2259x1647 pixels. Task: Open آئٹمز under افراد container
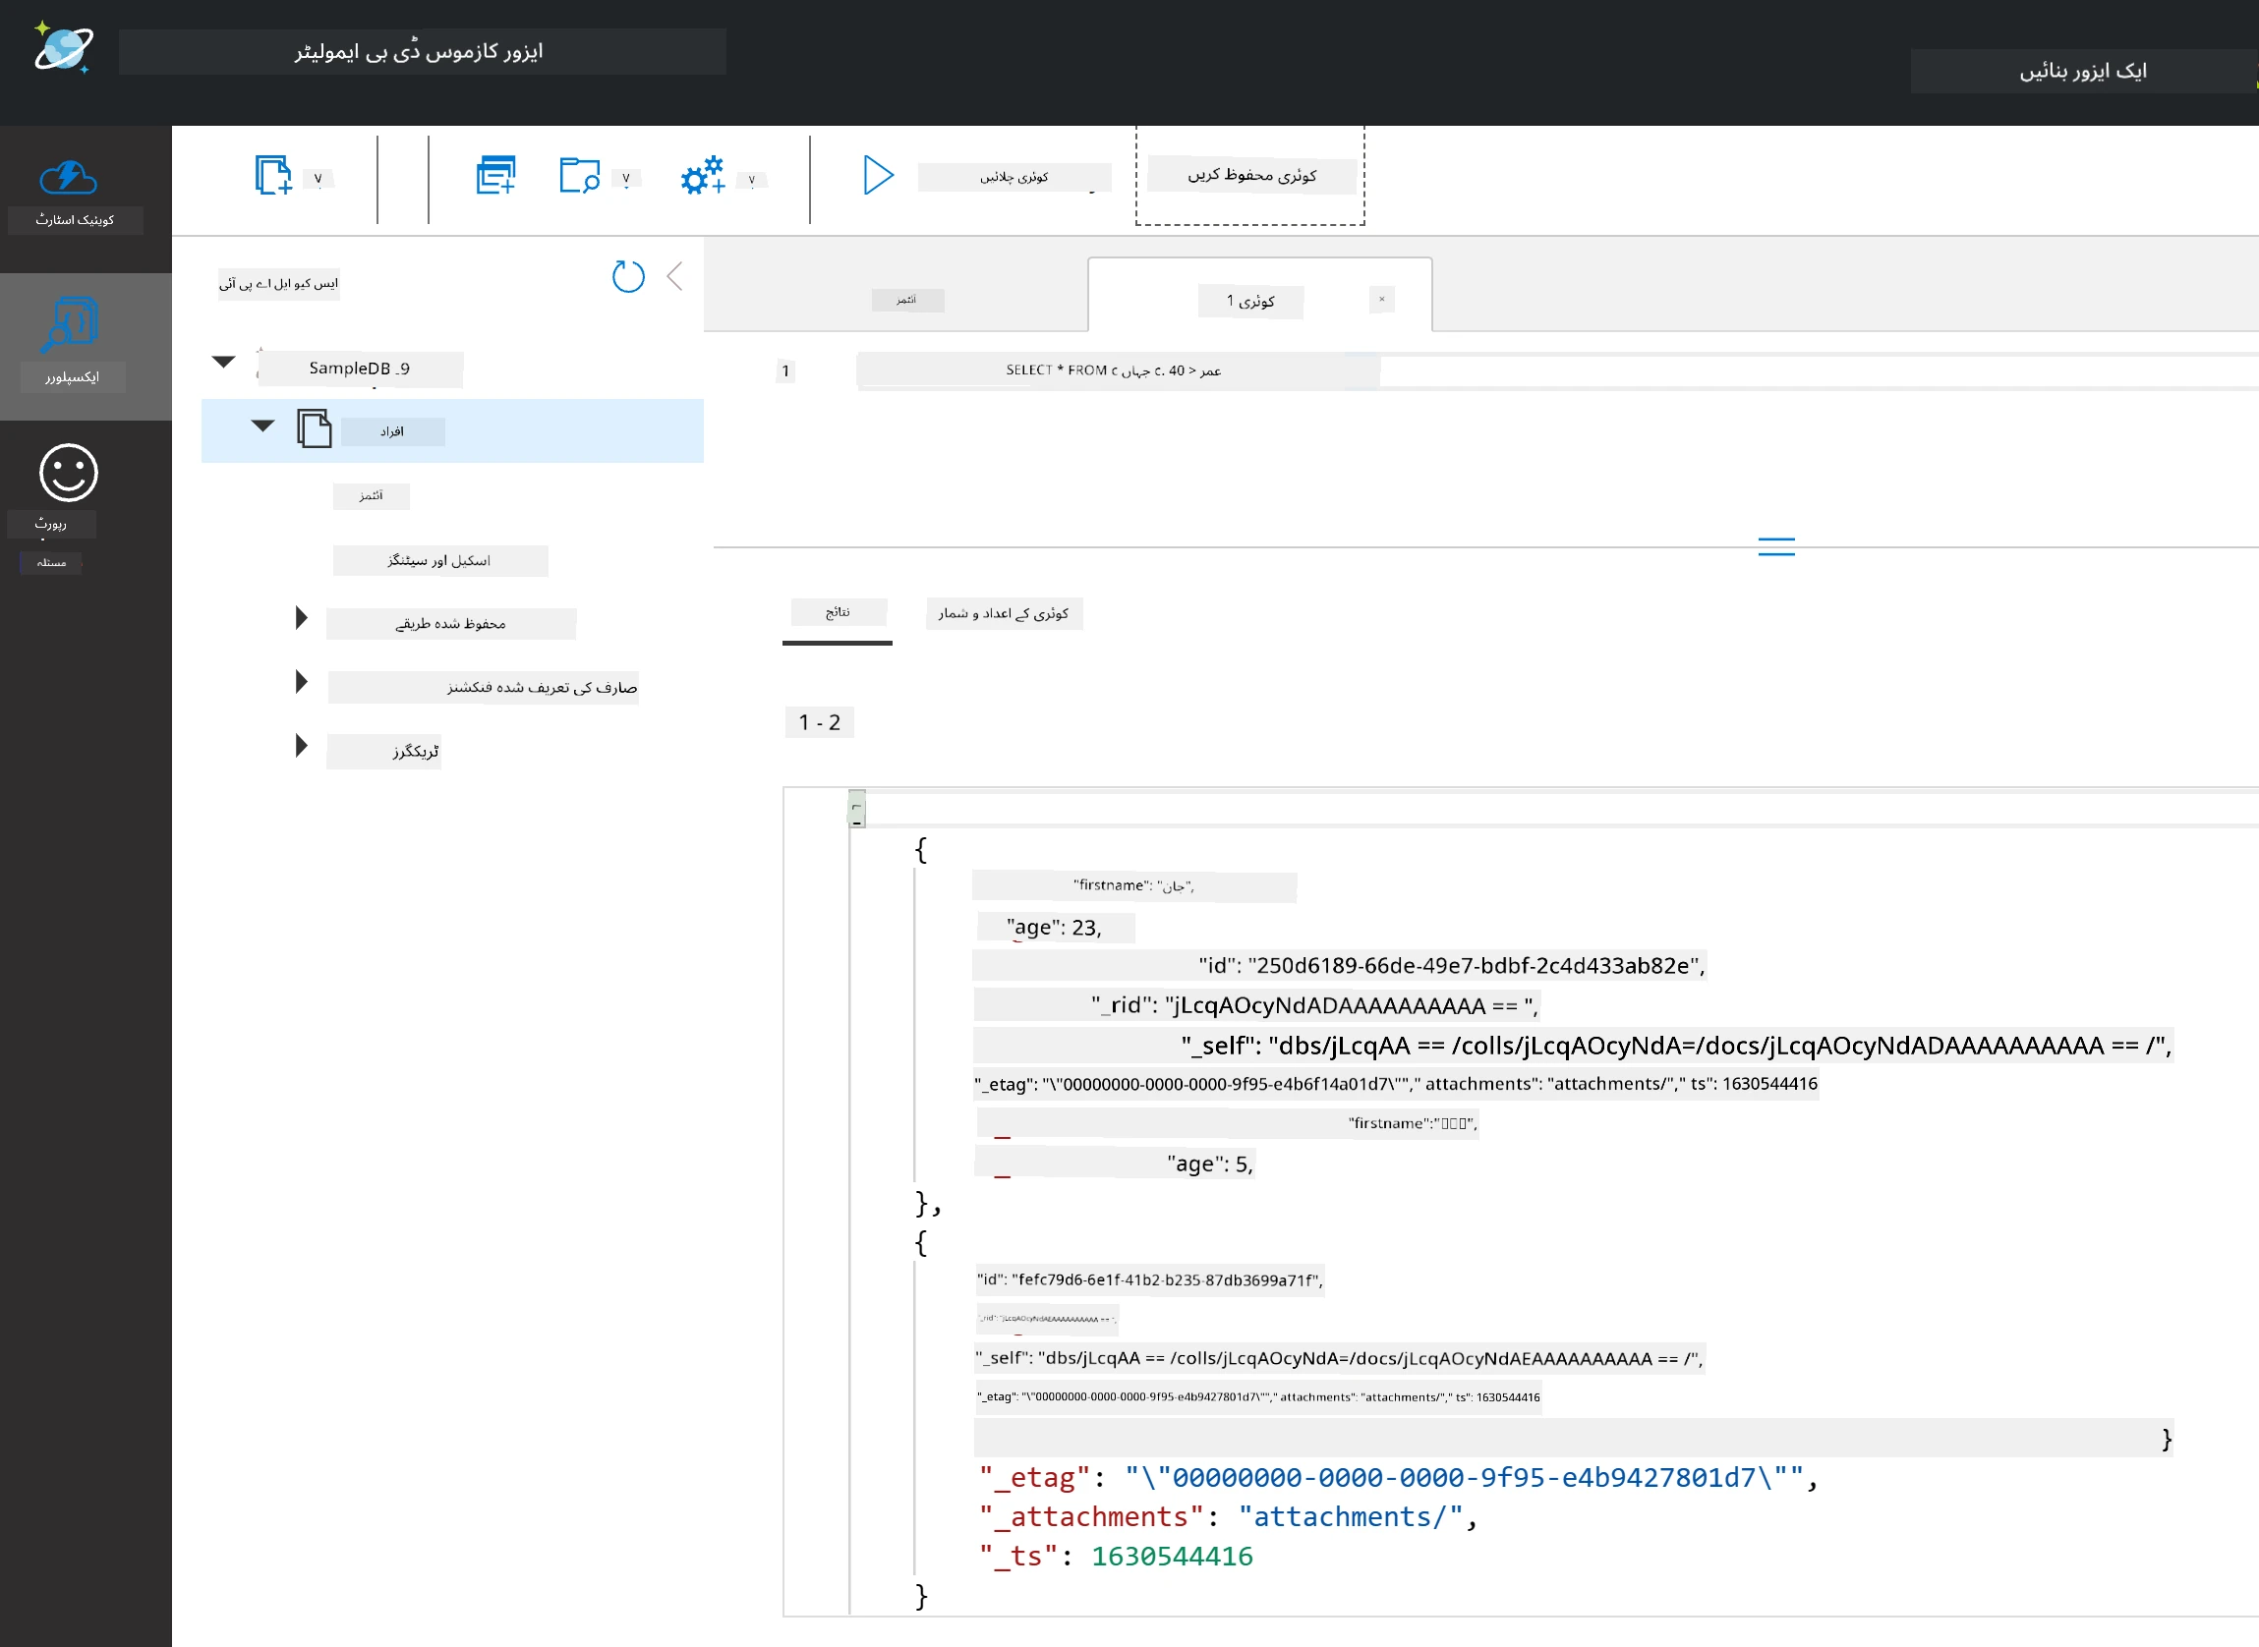[371, 495]
